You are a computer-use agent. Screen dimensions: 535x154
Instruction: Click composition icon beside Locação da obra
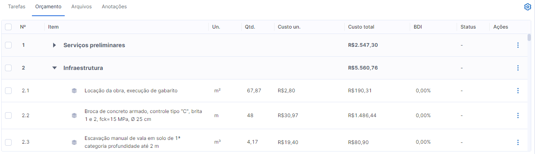74,91
